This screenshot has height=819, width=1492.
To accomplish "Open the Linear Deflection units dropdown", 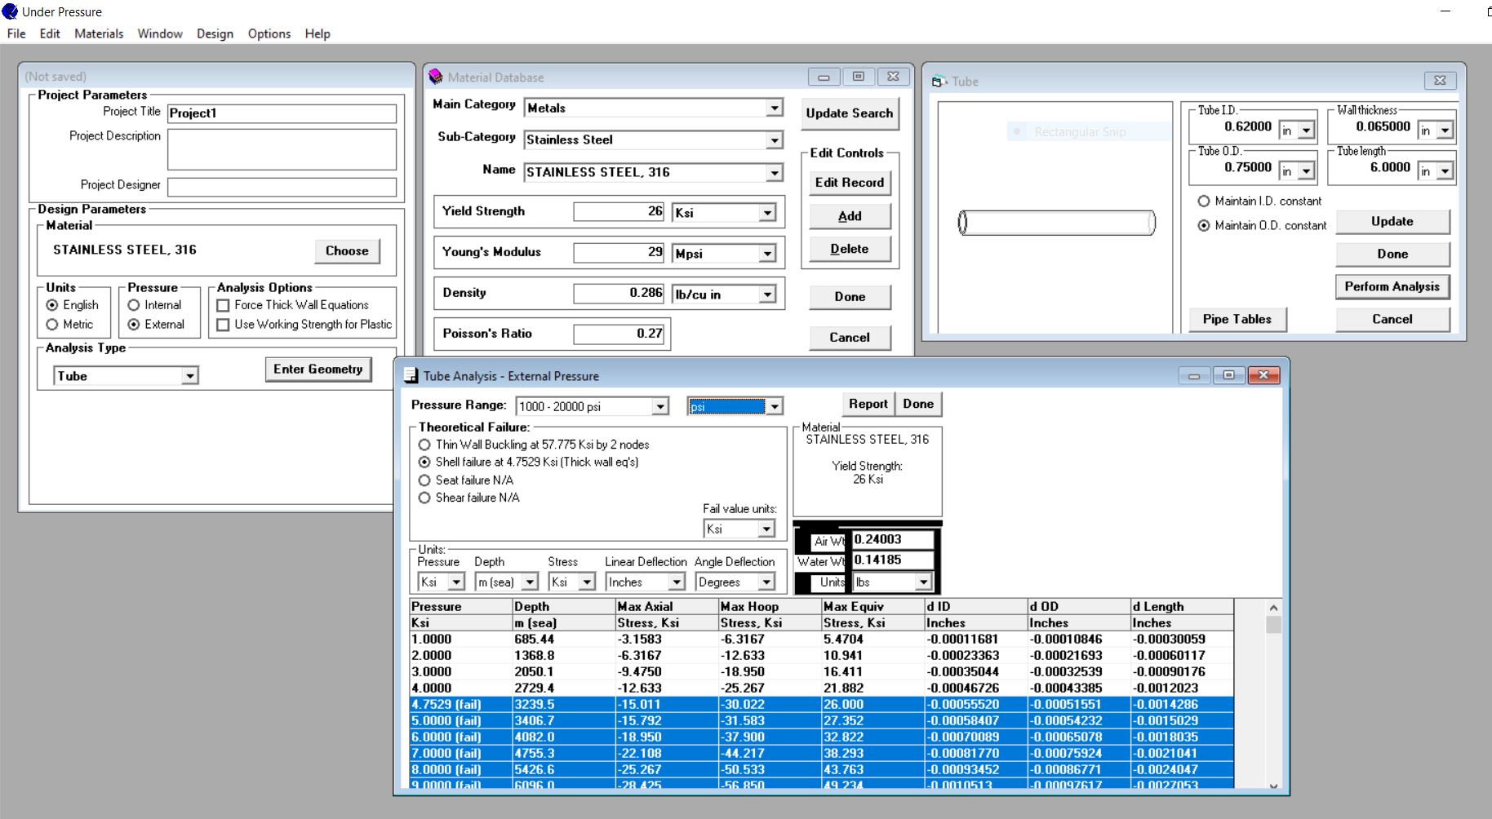I will point(676,582).
